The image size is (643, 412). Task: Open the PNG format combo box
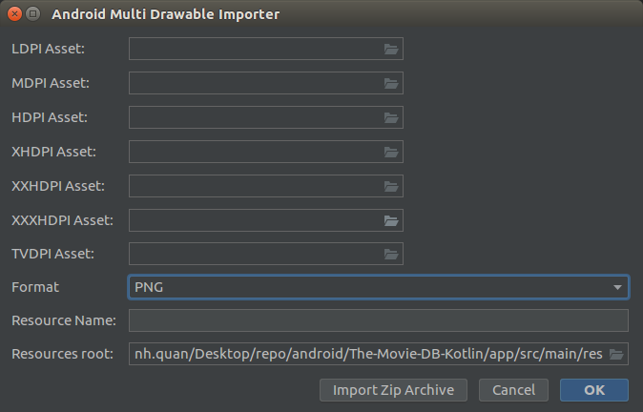pyautogui.click(x=372, y=287)
